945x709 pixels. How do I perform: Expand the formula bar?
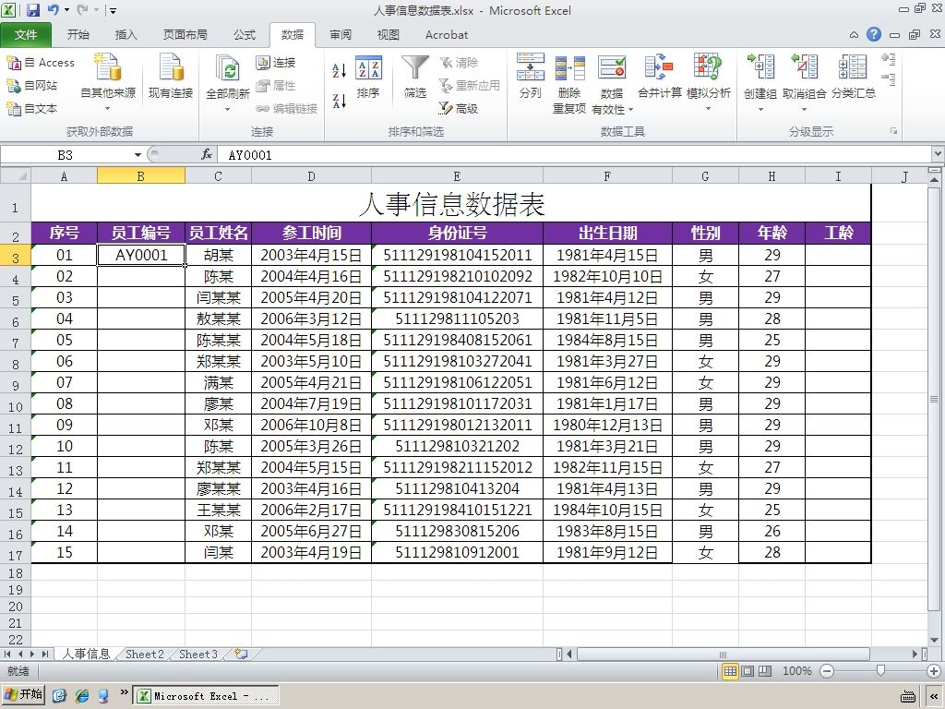(x=938, y=154)
